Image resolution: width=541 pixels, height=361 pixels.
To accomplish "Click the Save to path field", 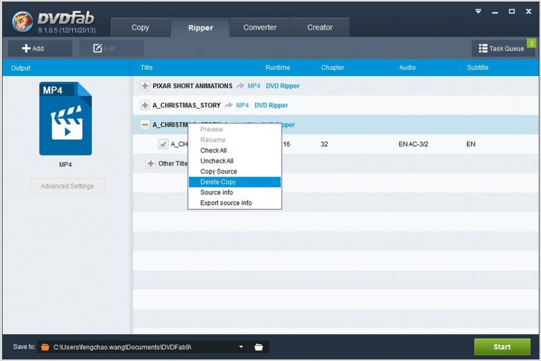I will pyautogui.click(x=143, y=347).
